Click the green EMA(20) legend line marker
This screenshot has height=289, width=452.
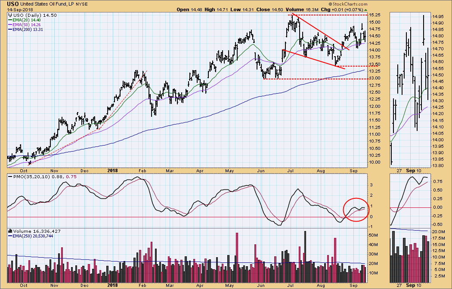tap(10, 20)
